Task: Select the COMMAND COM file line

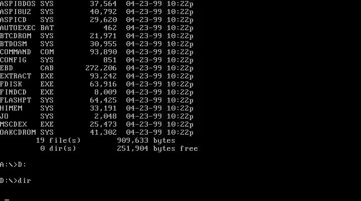Action: 97,52
